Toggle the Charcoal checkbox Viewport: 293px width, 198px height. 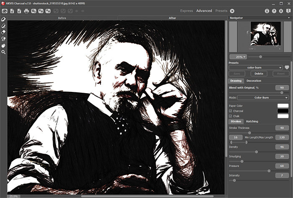(x=231, y=111)
